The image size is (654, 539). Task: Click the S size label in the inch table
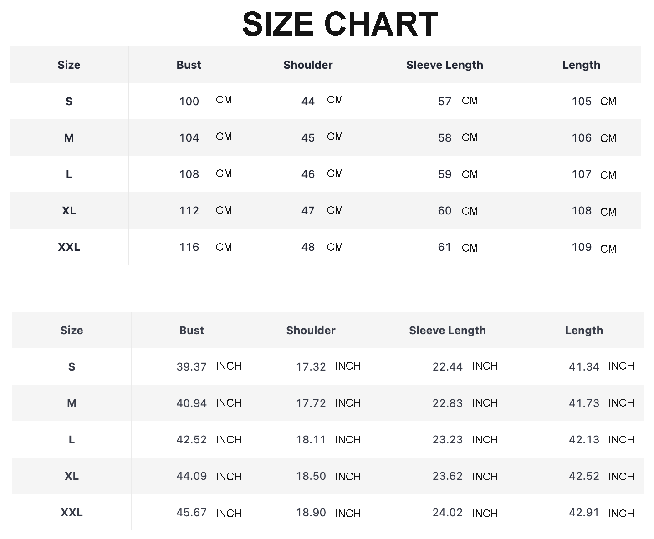72,367
